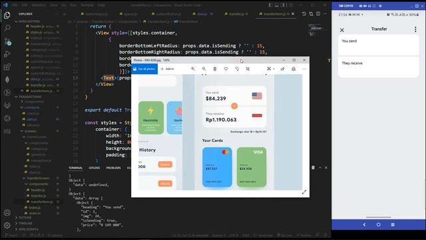This screenshot has width=426, height=240.
Task: Open the Help menu
Action: 101,5
